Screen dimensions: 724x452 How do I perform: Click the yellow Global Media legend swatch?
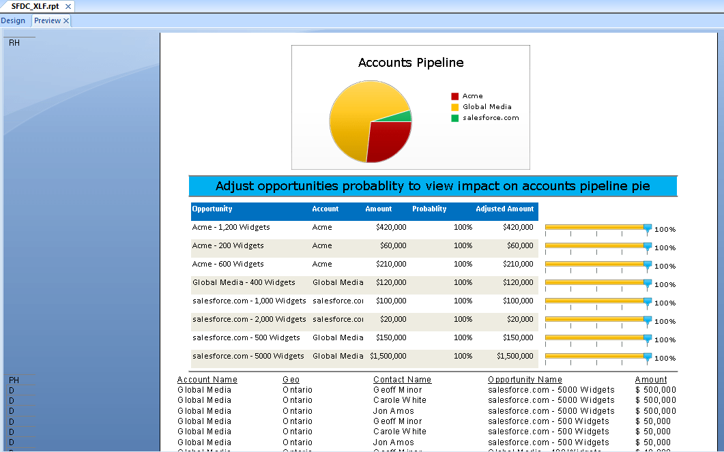(455, 107)
